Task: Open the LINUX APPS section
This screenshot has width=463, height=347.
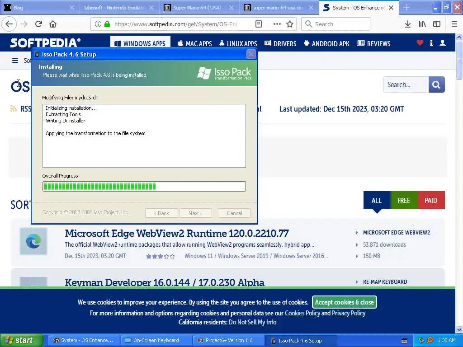Action: tap(238, 43)
